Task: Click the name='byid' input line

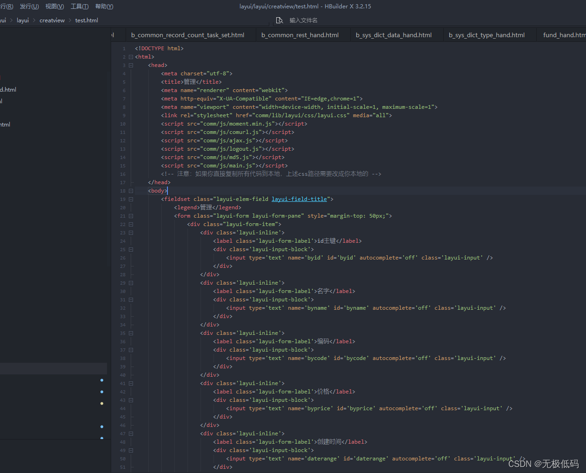Action: [x=360, y=258]
